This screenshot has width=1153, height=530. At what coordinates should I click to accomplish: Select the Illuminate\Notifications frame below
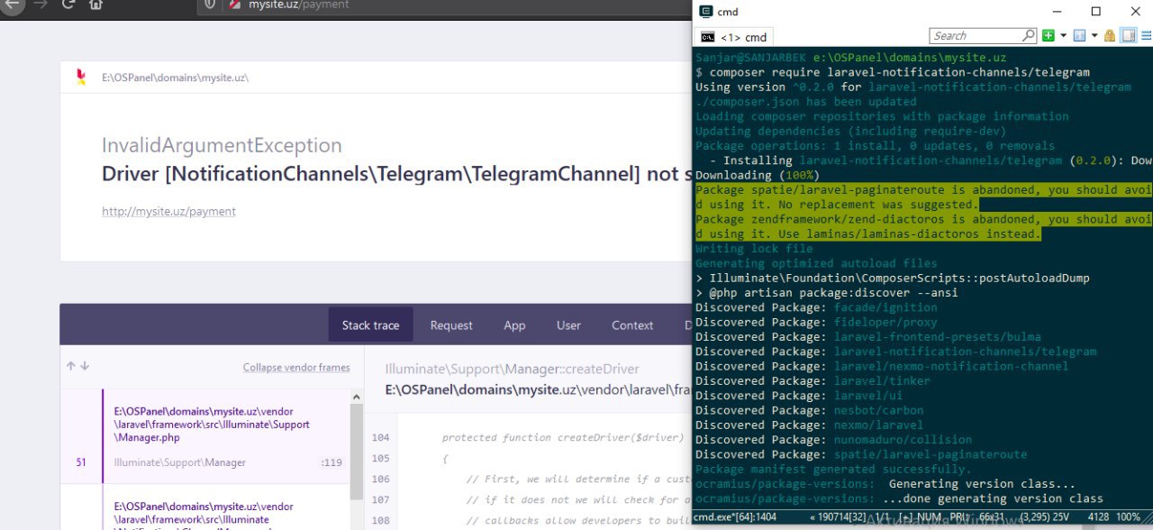(x=205, y=507)
